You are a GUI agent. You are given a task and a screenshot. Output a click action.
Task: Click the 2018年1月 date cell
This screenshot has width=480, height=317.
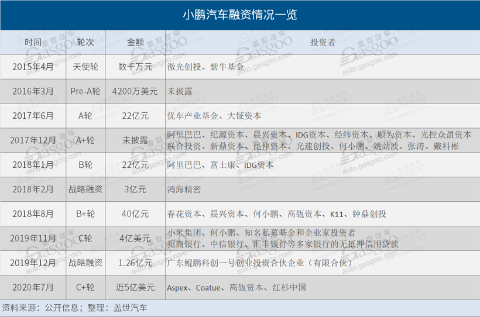pos(33,164)
